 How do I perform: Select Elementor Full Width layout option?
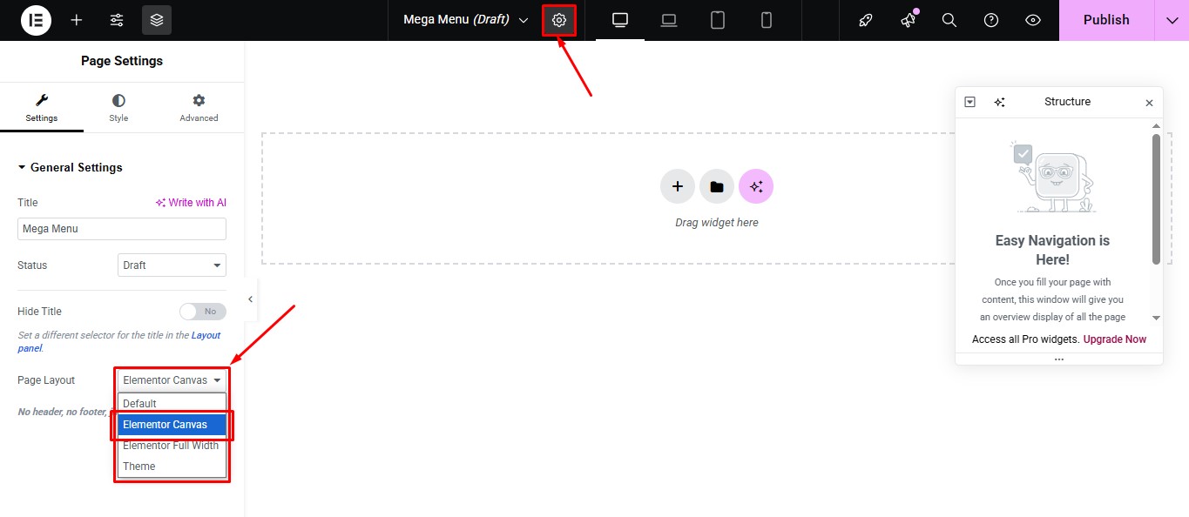tap(171, 445)
